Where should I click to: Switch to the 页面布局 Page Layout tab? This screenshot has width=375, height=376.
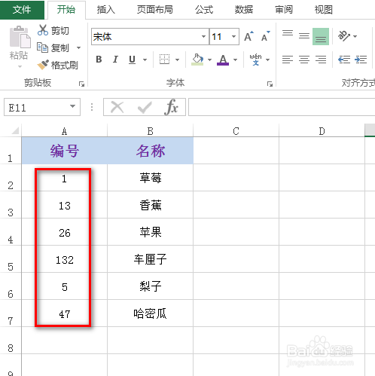pos(154,10)
